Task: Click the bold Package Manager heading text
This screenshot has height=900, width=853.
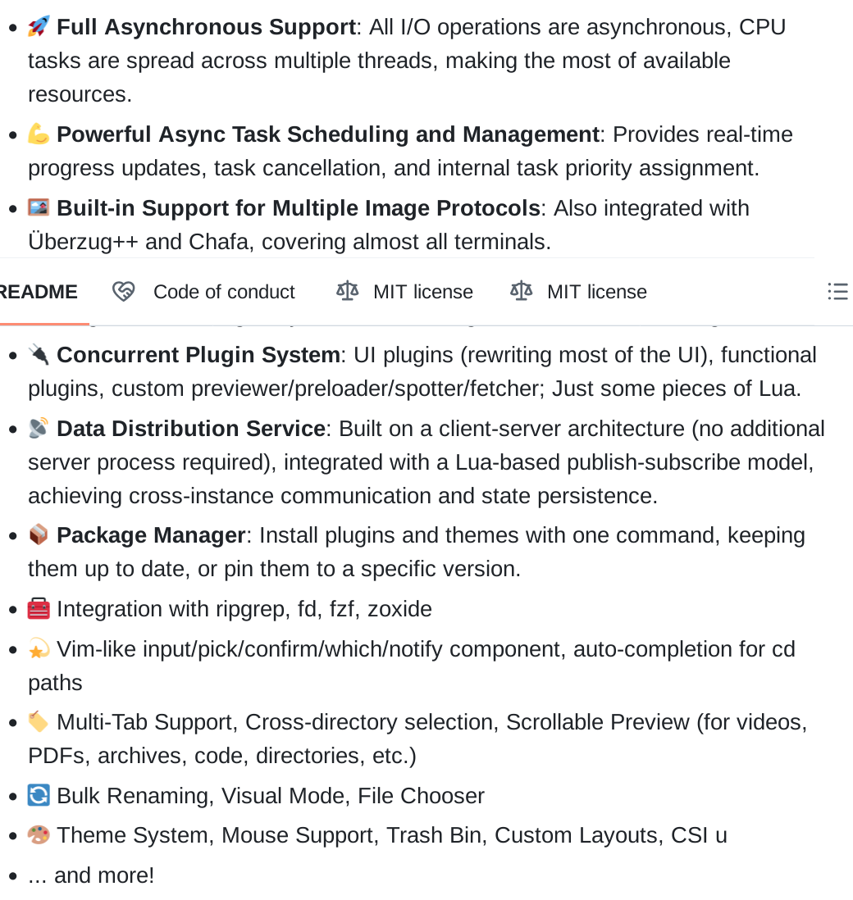Action: [x=151, y=535]
